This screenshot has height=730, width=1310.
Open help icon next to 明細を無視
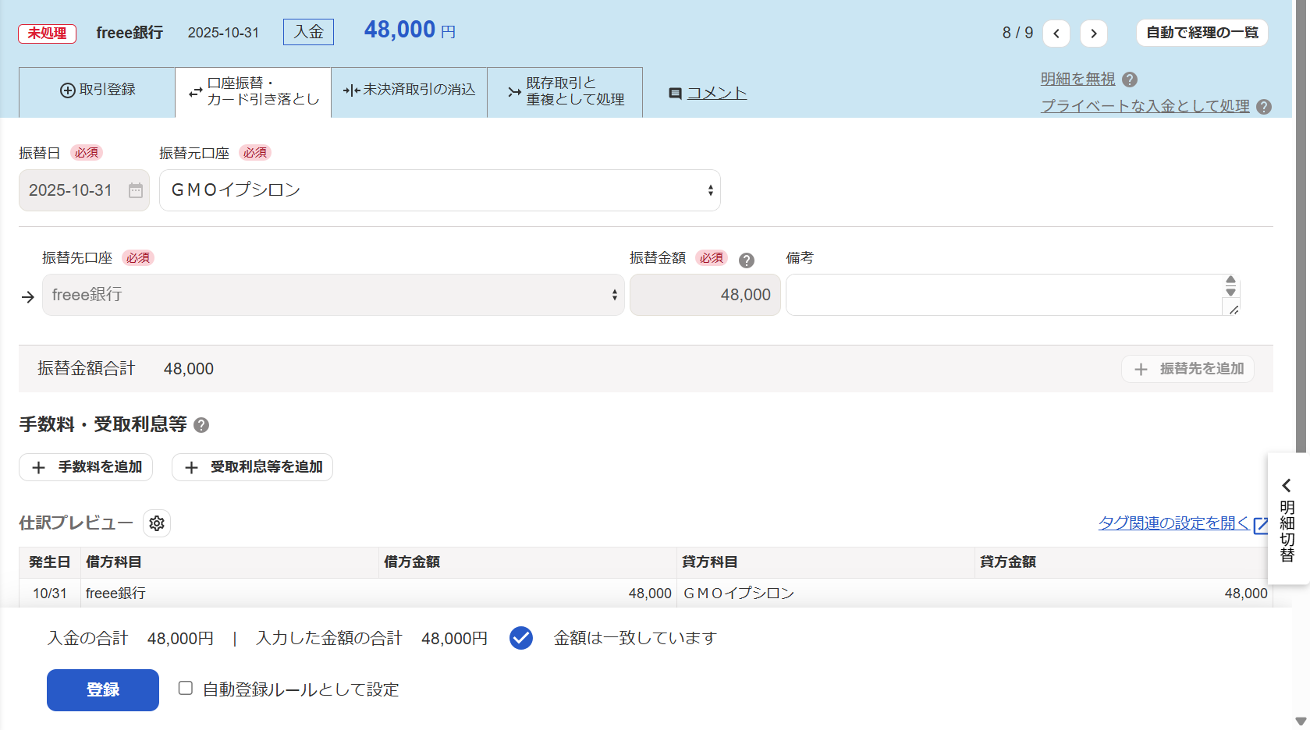(1130, 80)
